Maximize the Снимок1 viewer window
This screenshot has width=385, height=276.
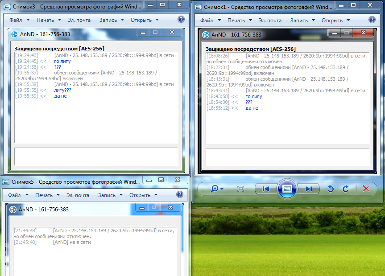353,5
